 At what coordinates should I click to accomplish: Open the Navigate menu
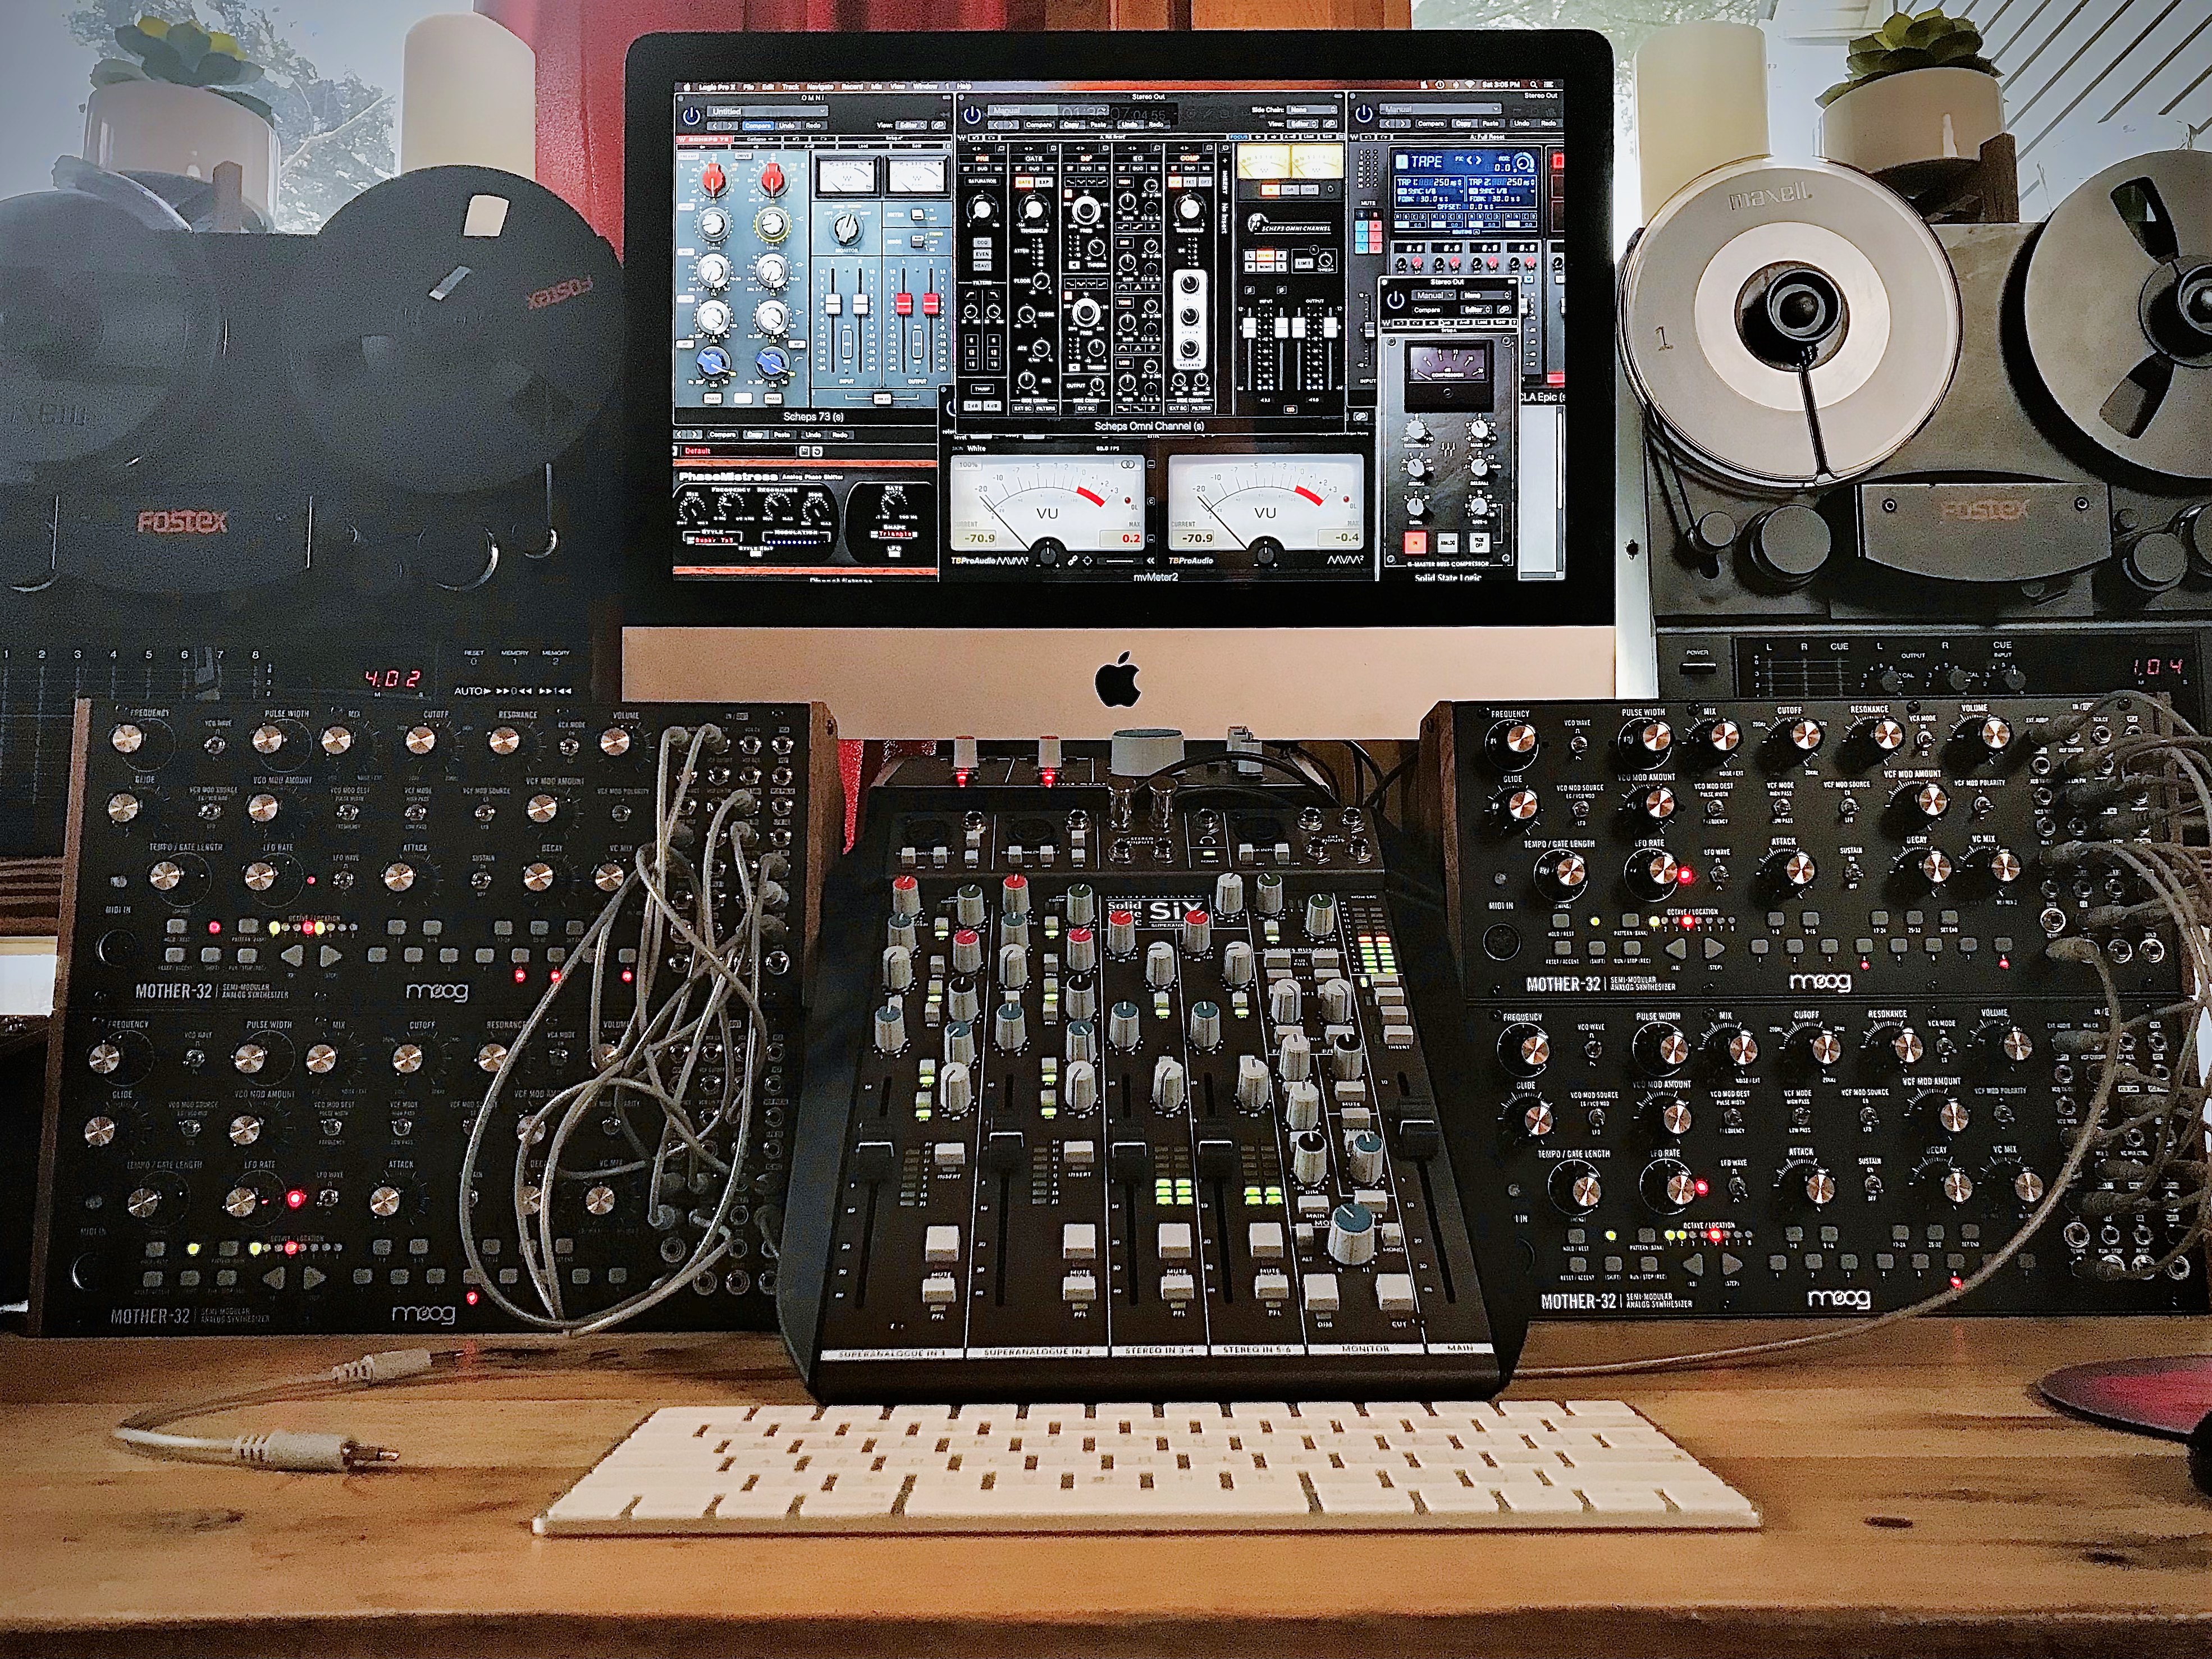pos(821,87)
